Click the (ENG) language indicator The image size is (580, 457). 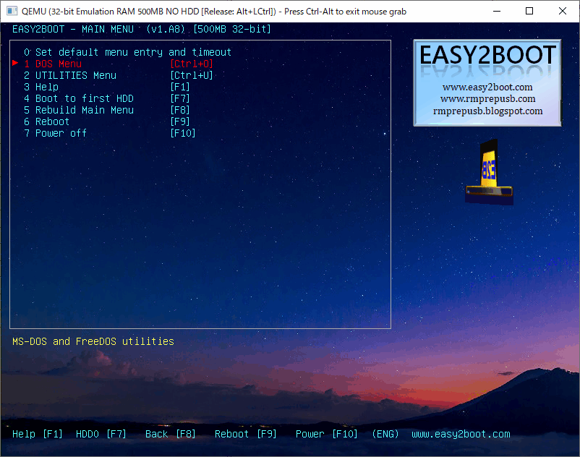[385, 434]
